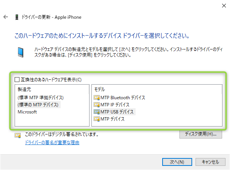The height and width of the screenshot is (170, 230).
Task: Click the icon next to MTP IP デバイス
Action: click(97, 105)
